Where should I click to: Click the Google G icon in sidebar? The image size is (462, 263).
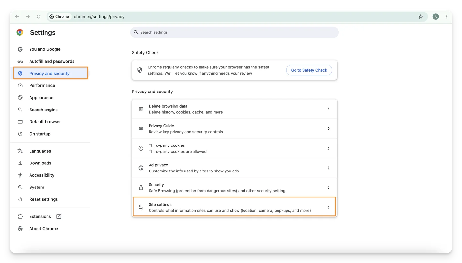[20, 49]
